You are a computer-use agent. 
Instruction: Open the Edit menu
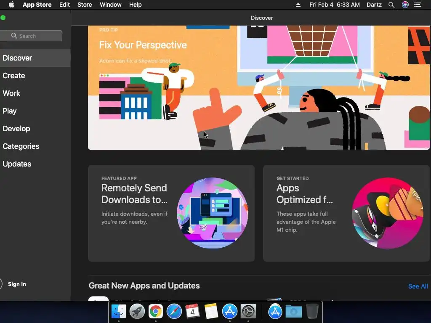click(64, 5)
